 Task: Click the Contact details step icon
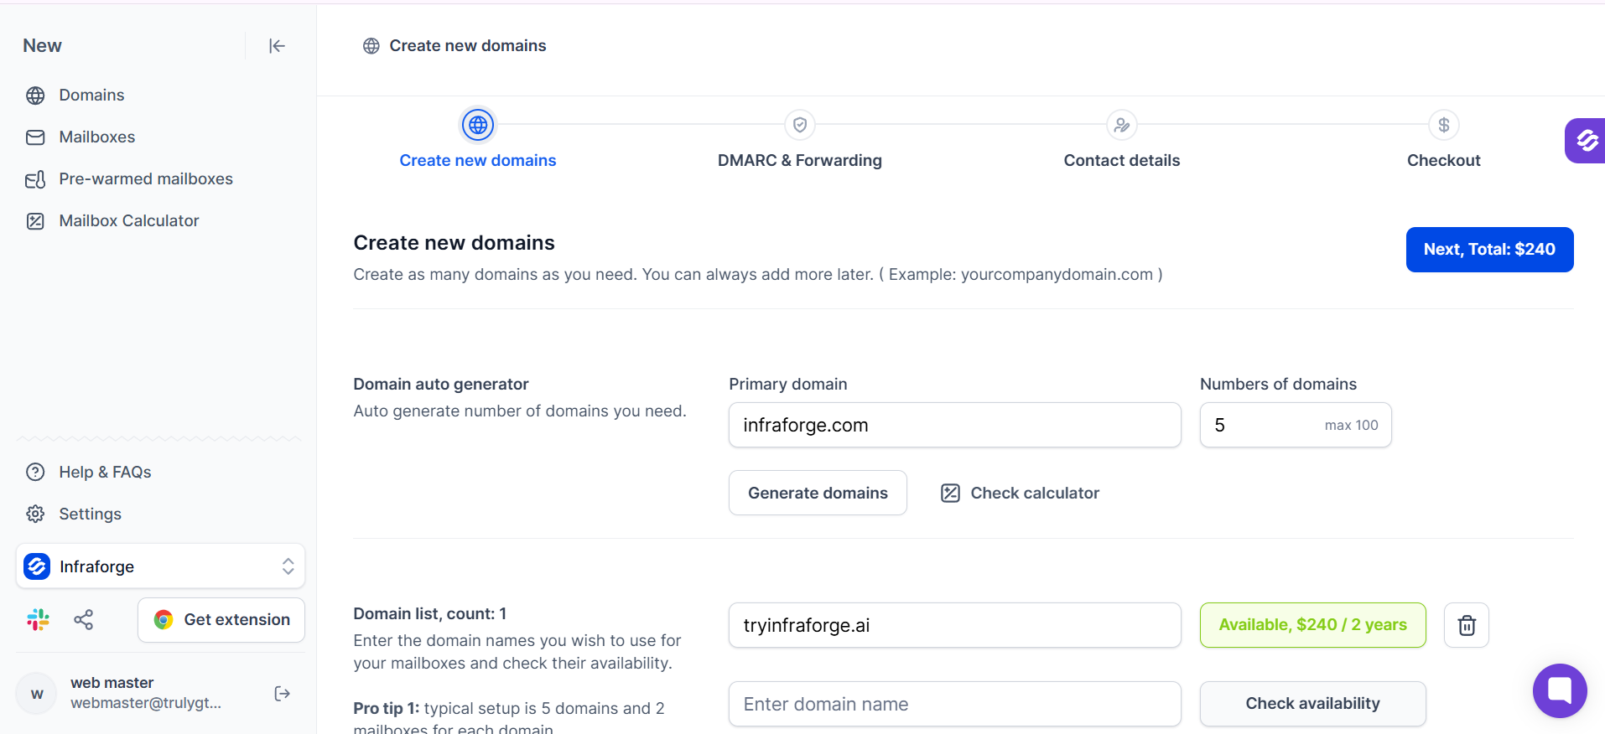click(1122, 125)
